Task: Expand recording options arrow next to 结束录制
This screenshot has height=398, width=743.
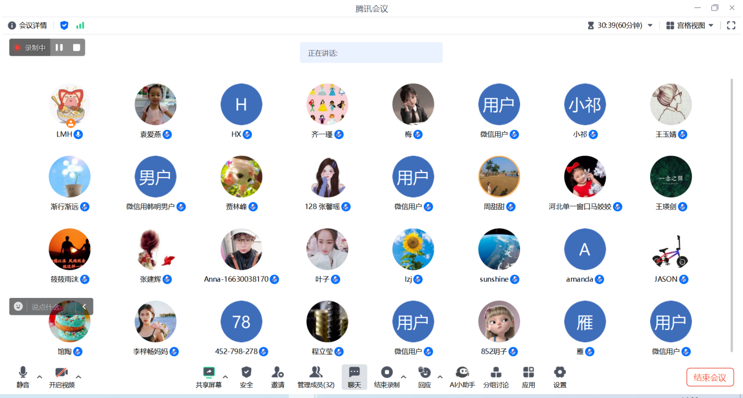Action: point(403,377)
